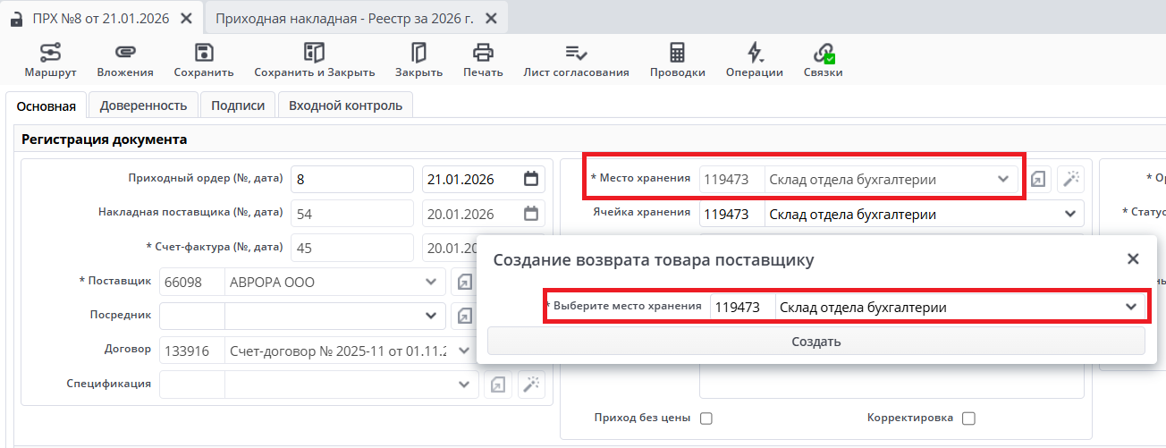The height and width of the screenshot is (448, 1166).
Task: Open calendar for Приходный ордер date
Action: (x=531, y=179)
